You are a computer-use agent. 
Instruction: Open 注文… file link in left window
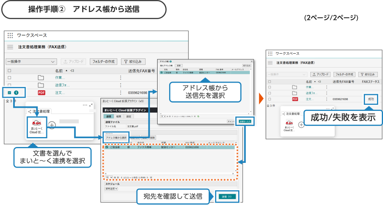pyautogui.click(x=60, y=93)
